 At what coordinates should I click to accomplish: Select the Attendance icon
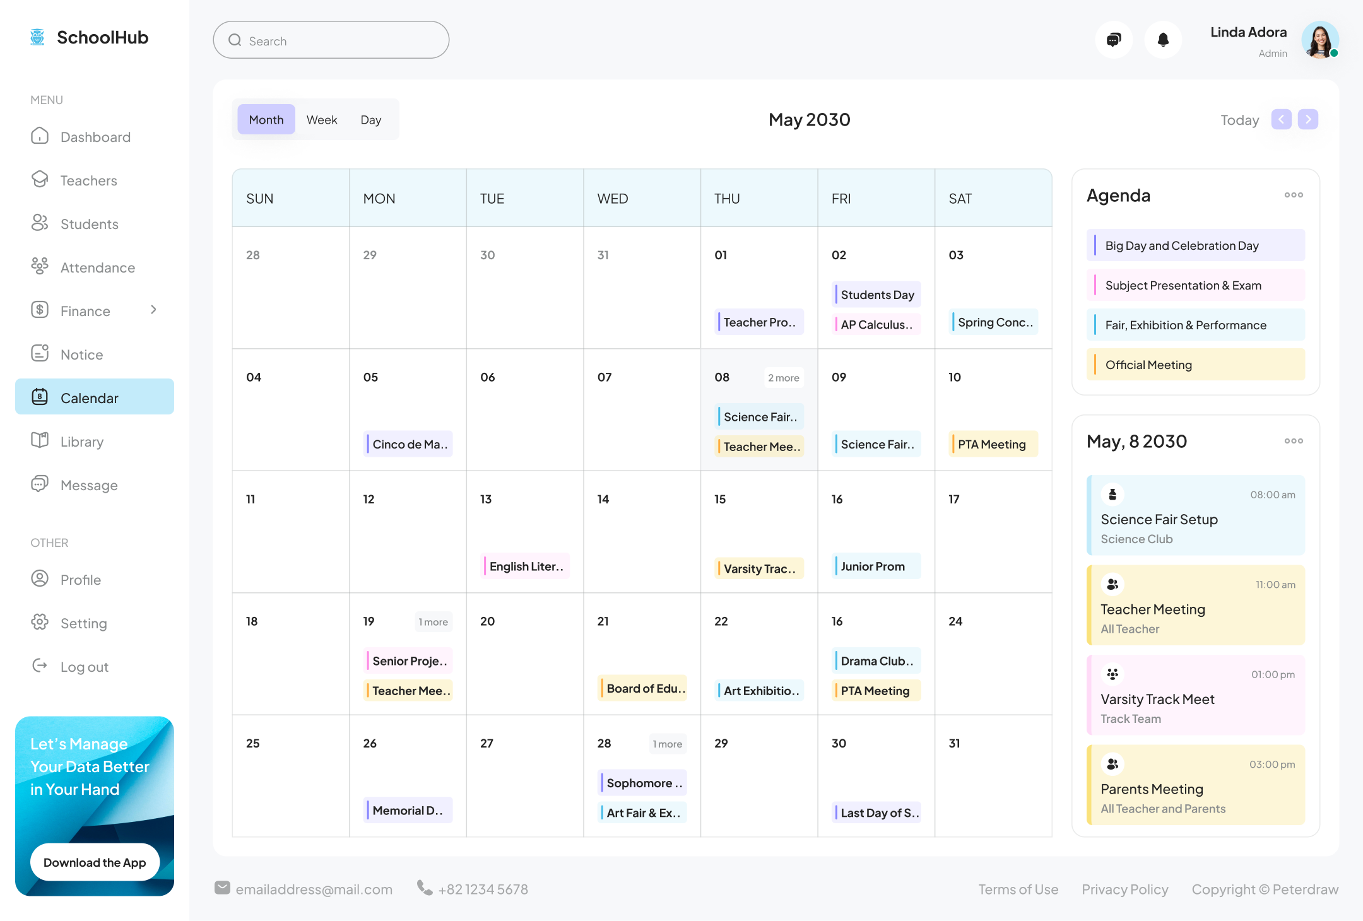click(40, 267)
